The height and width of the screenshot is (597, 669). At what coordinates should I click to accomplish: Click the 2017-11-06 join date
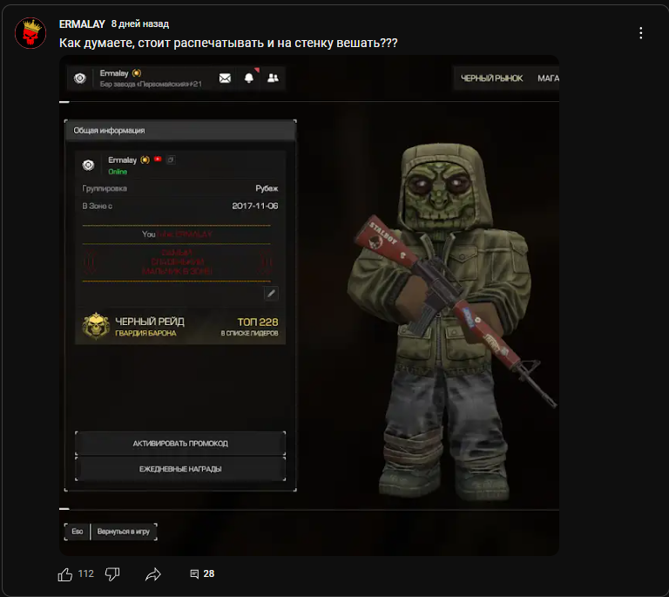(x=254, y=206)
